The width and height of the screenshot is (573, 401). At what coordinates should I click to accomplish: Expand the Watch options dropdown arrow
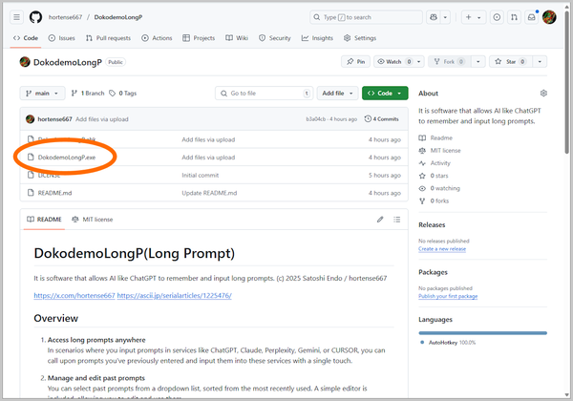pyautogui.click(x=419, y=62)
